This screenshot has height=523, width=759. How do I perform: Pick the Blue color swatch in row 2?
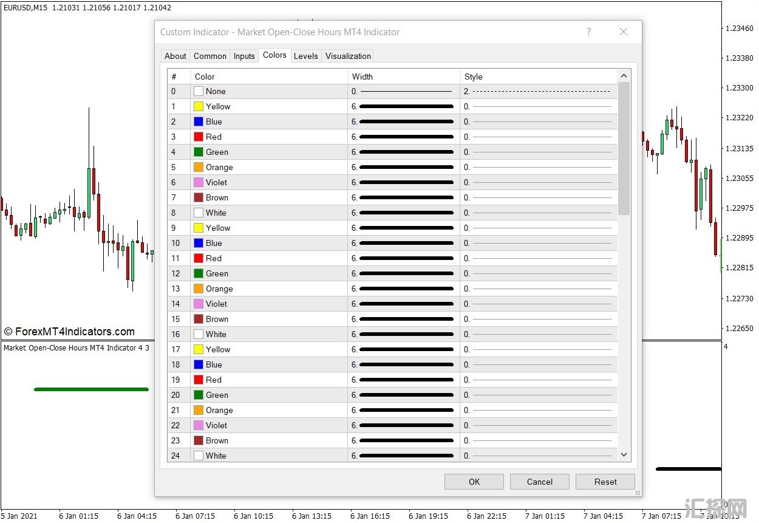(199, 121)
